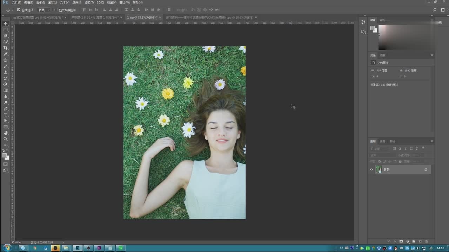Toggle the layer filter on/off switch

click(423, 148)
